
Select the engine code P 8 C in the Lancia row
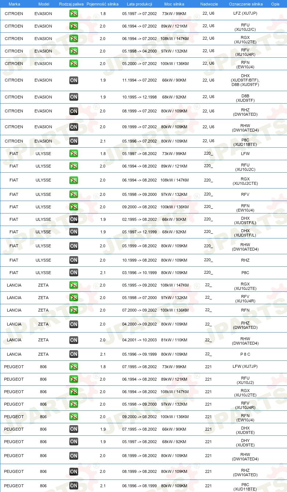tap(246, 354)
